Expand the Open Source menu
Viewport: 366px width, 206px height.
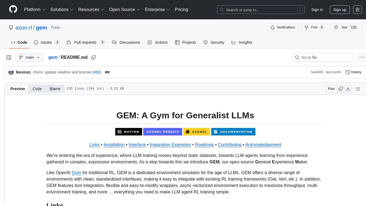pyautogui.click(x=125, y=9)
